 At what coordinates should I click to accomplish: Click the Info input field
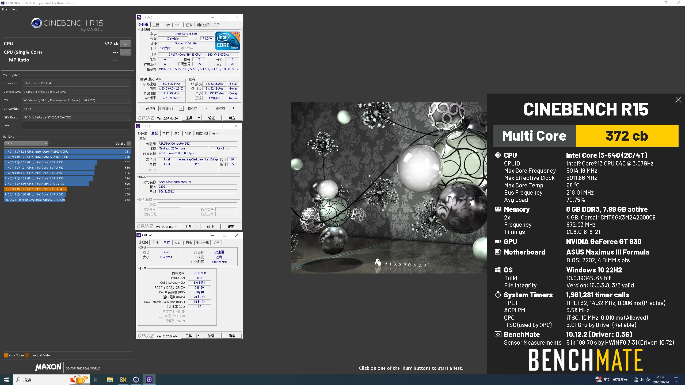click(77, 126)
